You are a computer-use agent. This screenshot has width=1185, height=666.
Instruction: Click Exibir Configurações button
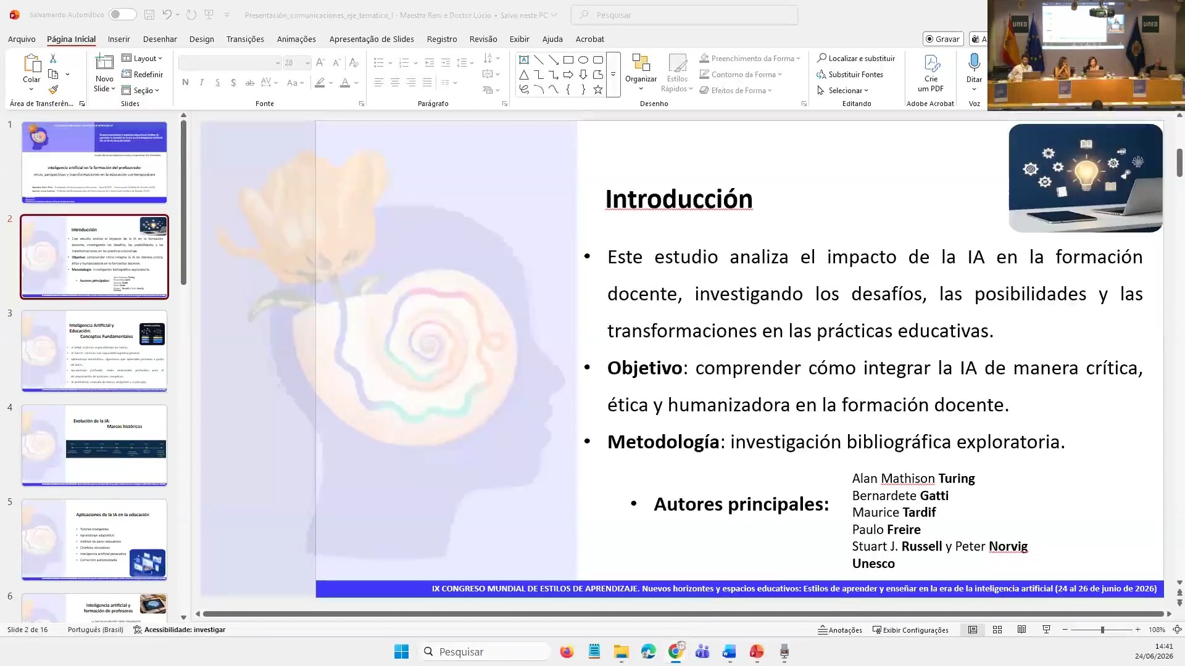[910, 630]
